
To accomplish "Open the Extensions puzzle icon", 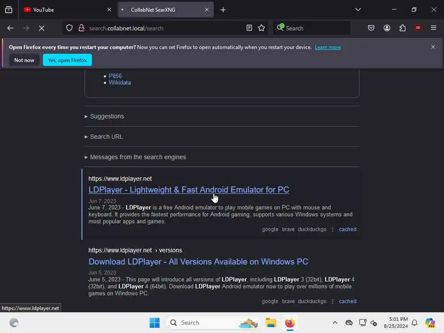I will [x=403, y=28].
